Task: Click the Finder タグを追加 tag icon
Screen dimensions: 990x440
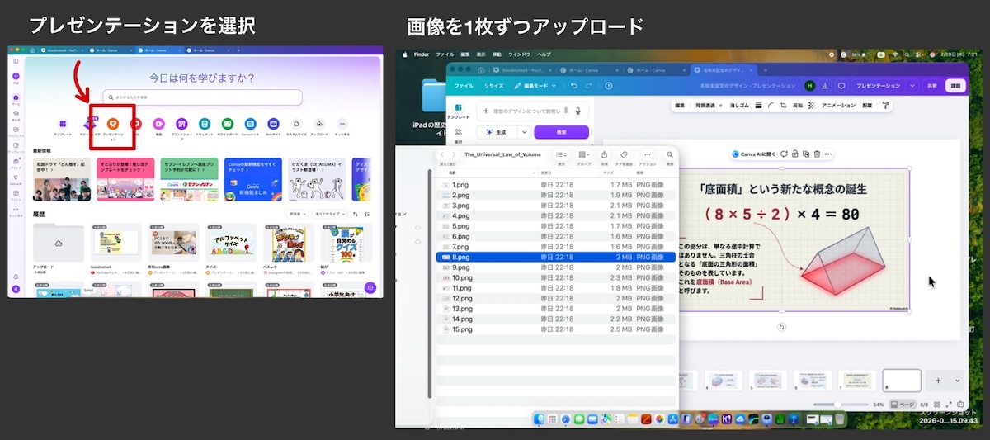Action: (x=625, y=154)
